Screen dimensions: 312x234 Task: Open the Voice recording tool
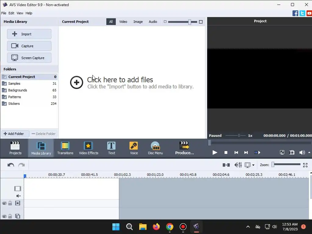[134, 148]
